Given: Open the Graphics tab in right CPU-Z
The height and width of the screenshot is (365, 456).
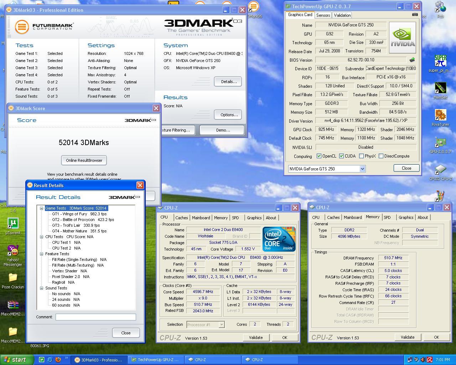Looking at the screenshot, I should tap(406, 217).
